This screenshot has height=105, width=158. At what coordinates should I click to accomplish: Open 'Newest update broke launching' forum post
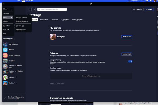pyautogui.click(x=138, y=103)
